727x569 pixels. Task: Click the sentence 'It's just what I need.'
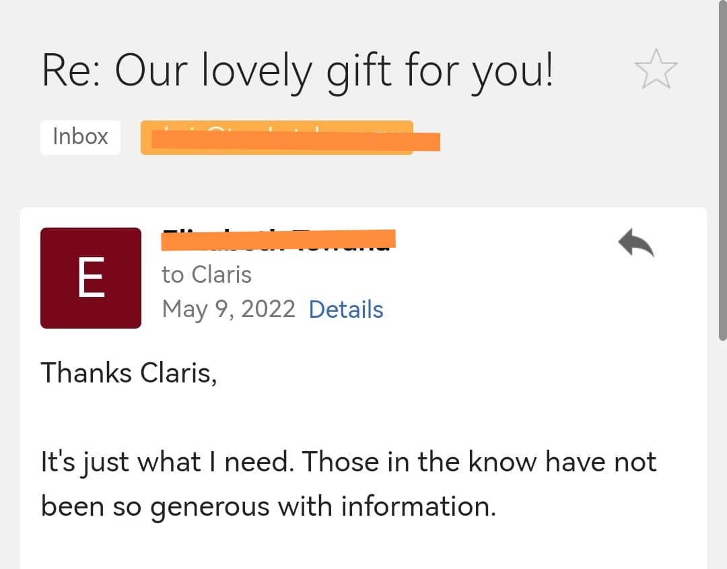point(167,463)
